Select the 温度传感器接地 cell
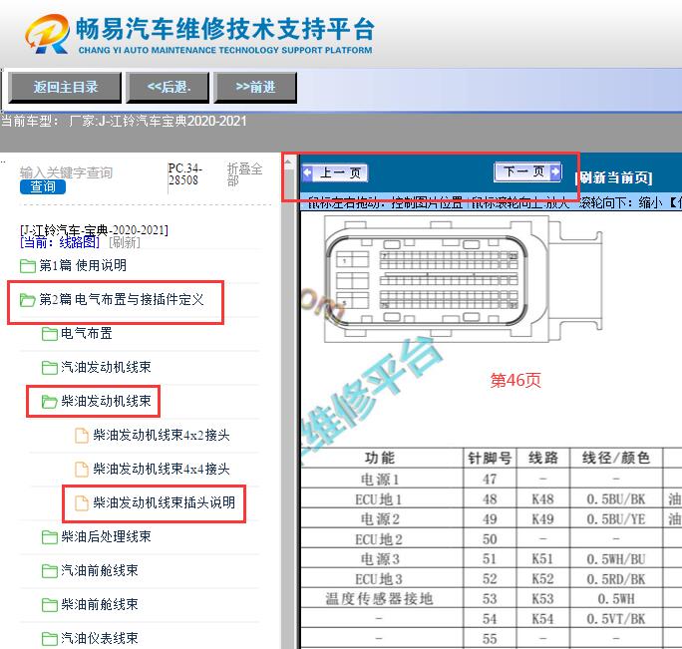Viewport: 682px width, 649px height. tap(380, 599)
